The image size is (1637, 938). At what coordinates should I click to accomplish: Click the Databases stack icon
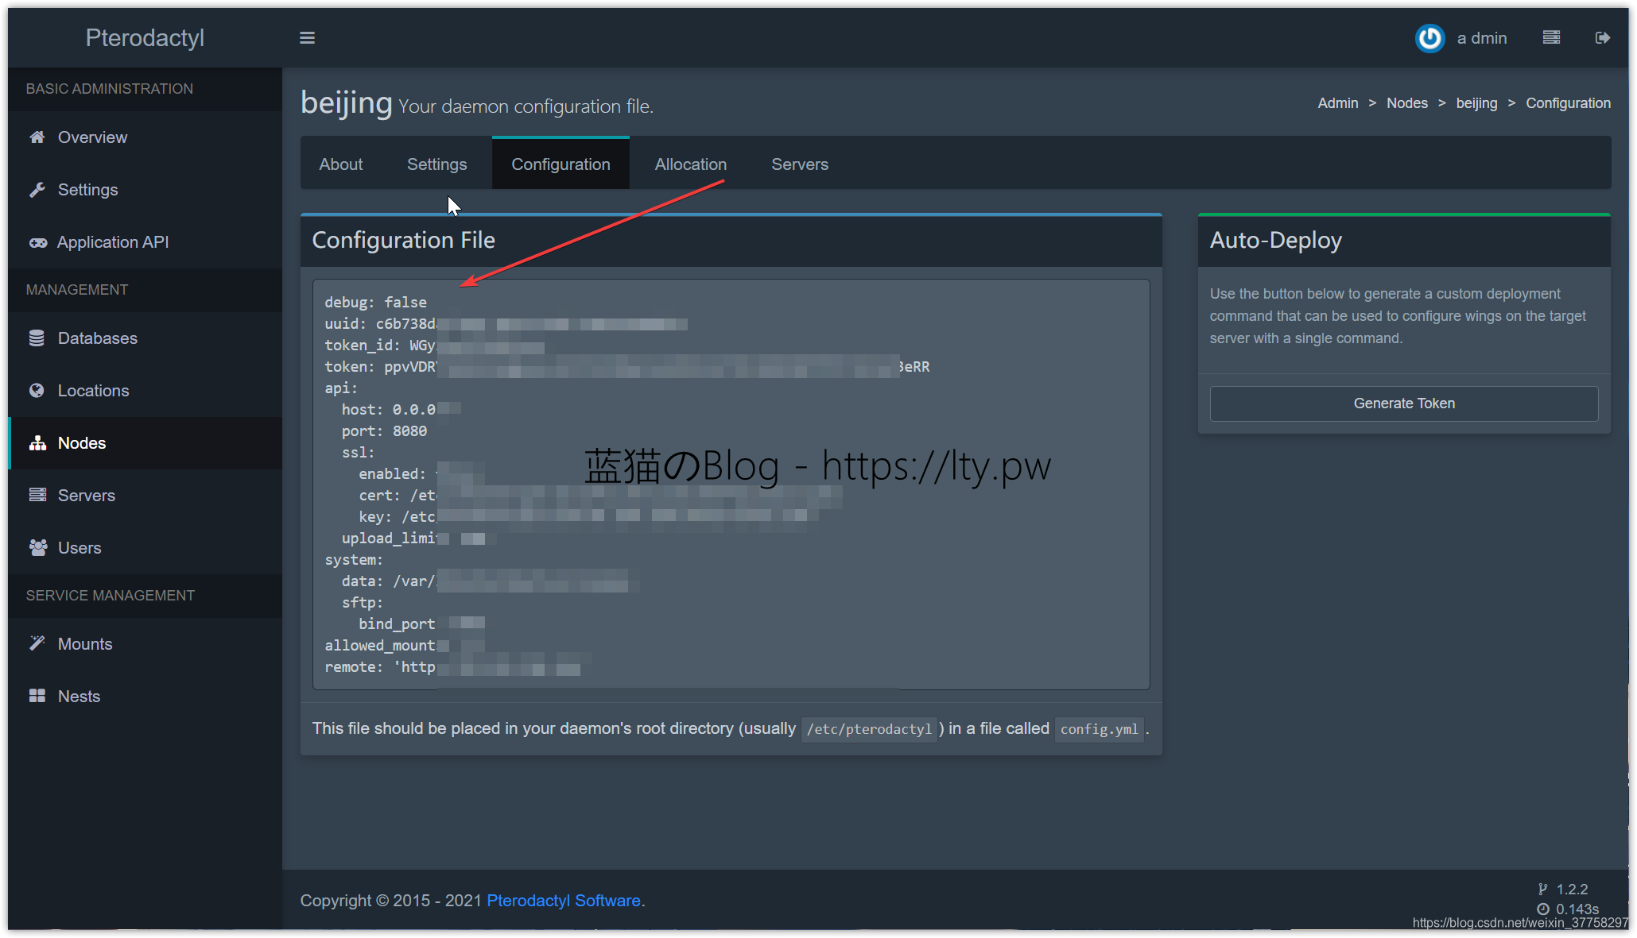coord(37,338)
